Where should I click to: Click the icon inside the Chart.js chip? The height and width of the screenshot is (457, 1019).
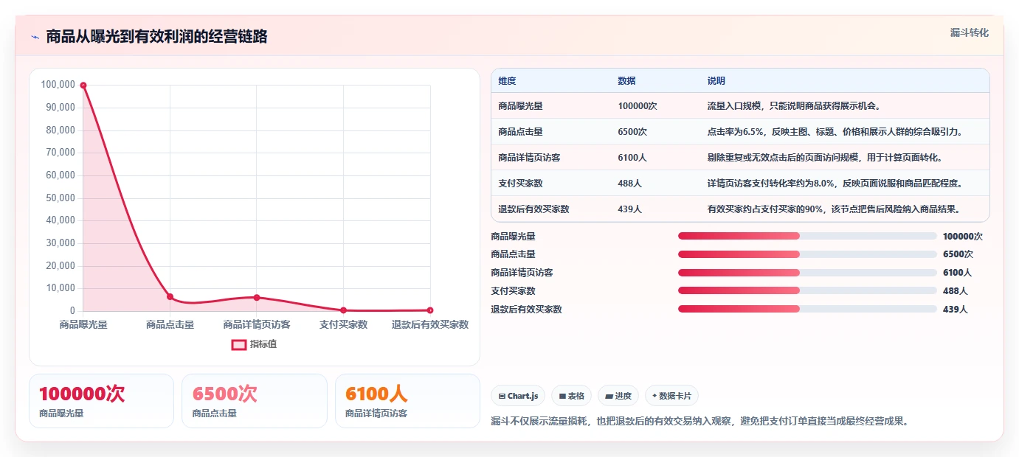[502, 397]
